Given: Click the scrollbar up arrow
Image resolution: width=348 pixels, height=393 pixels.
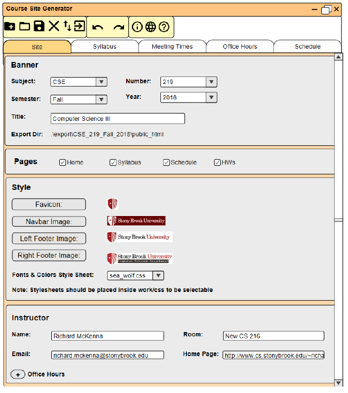Looking at the screenshot, I should point(338,57).
